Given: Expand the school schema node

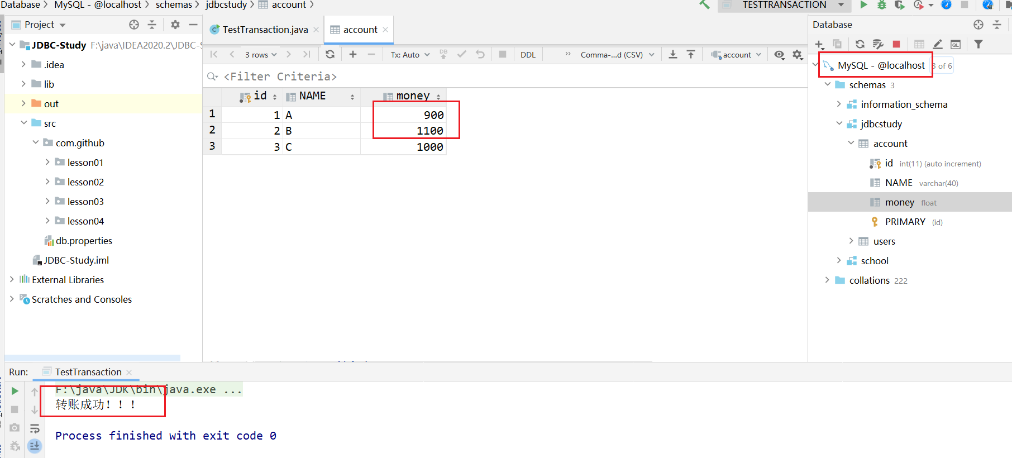Looking at the screenshot, I should click(x=839, y=260).
